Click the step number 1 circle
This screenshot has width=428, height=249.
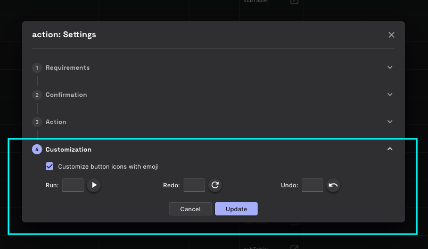pos(37,68)
